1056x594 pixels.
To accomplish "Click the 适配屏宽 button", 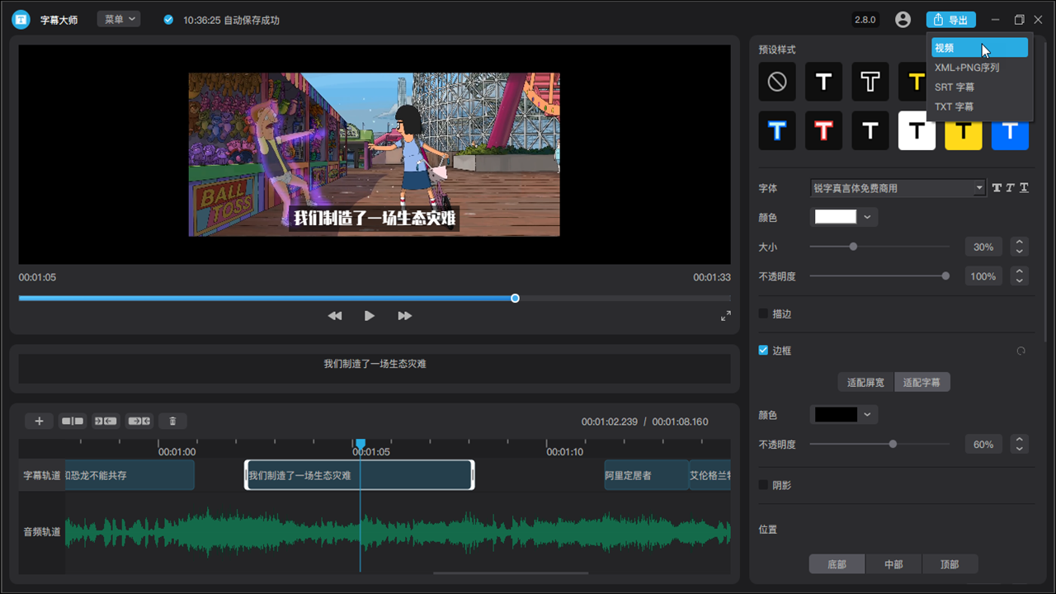I will [865, 383].
